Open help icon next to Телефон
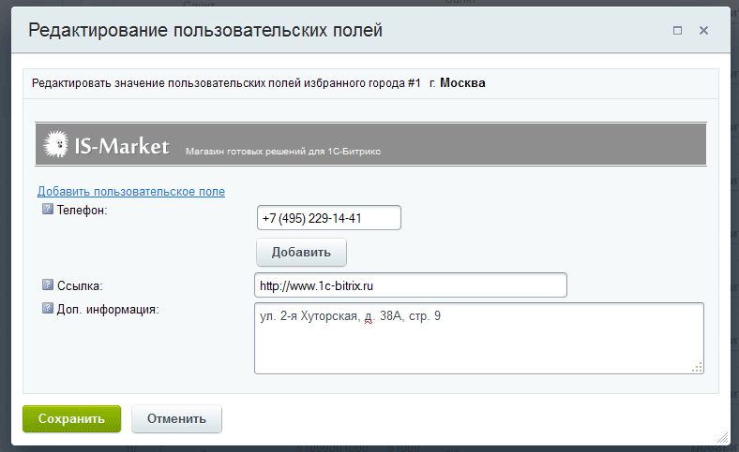Image resolution: width=739 pixels, height=452 pixels. click(48, 209)
